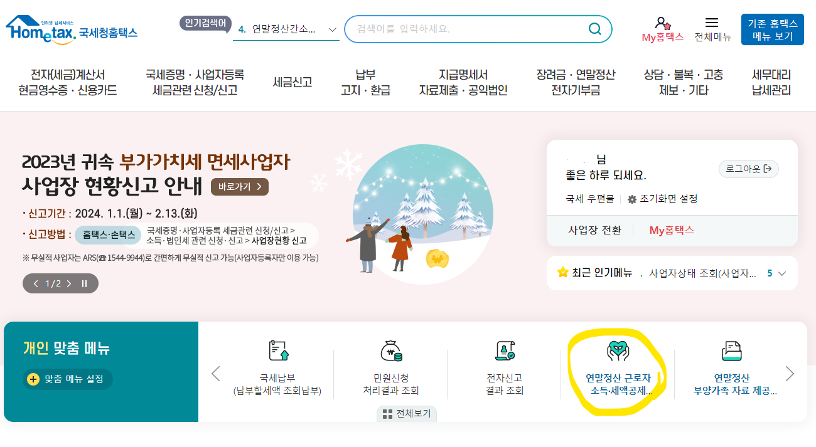
Task: Select 연말정산 근로자 소득·세액공제 heart icon
Action: tap(618, 350)
